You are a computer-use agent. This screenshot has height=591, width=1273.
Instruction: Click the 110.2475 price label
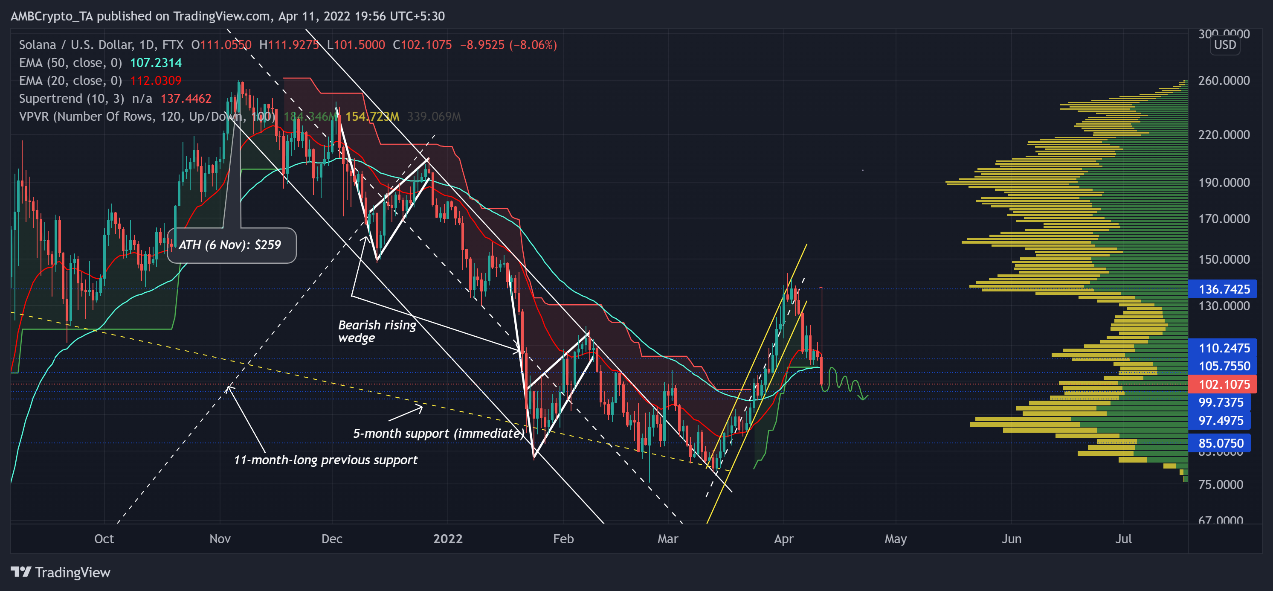pos(1224,348)
